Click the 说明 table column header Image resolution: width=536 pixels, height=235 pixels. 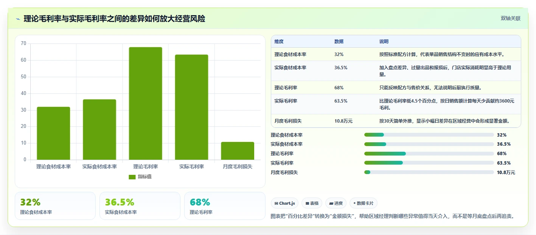pyautogui.click(x=384, y=42)
